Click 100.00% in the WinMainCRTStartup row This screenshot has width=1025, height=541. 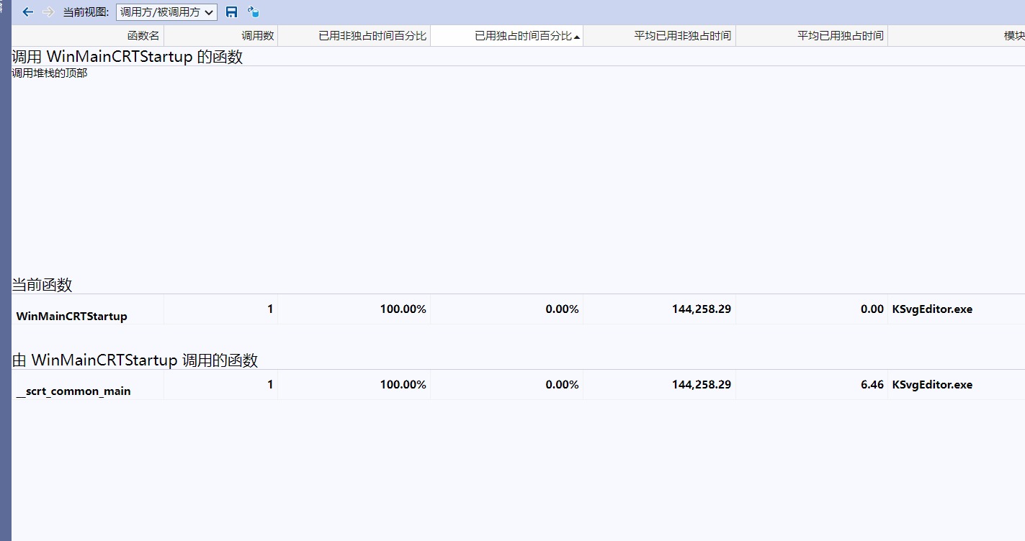point(403,309)
